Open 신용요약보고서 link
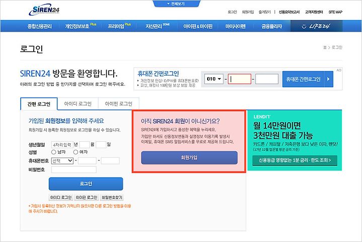The image size is (362, 242). pyautogui.click(x=289, y=12)
